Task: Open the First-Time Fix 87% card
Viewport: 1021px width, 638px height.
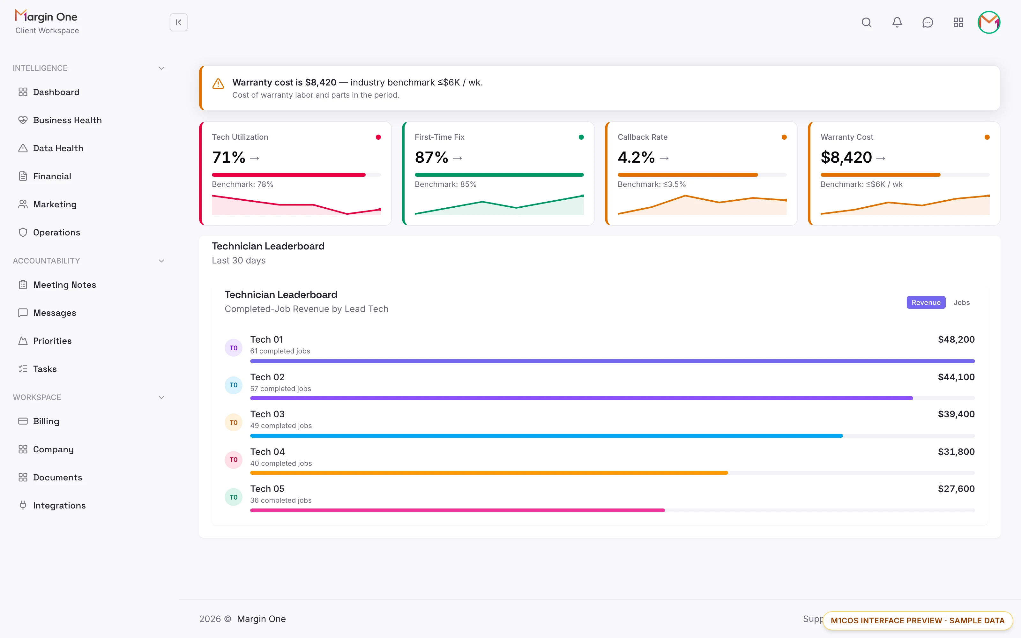Action: (x=498, y=174)
